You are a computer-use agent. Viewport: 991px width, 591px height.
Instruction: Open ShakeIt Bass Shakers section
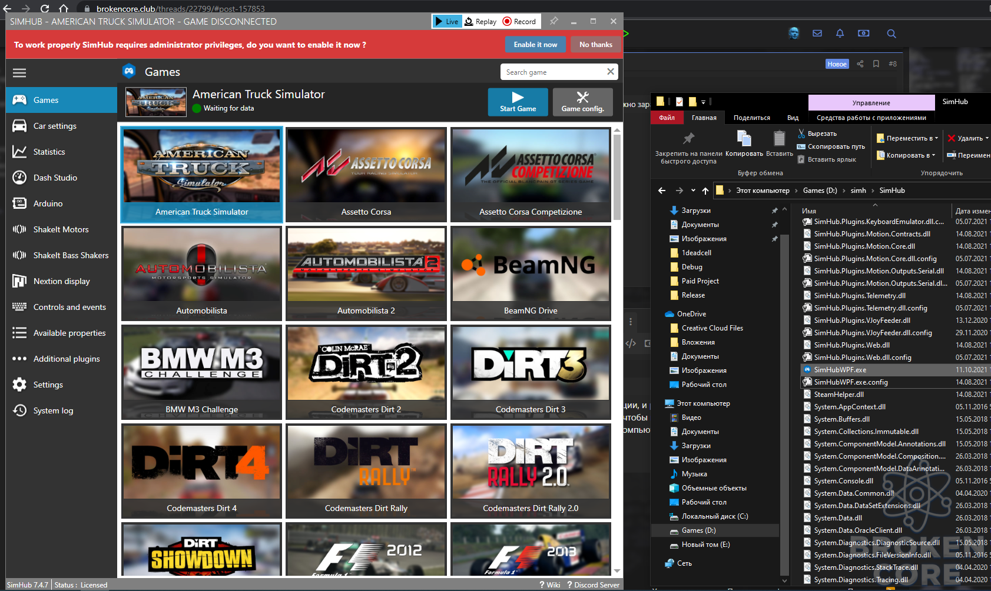[x=61, y=255]
